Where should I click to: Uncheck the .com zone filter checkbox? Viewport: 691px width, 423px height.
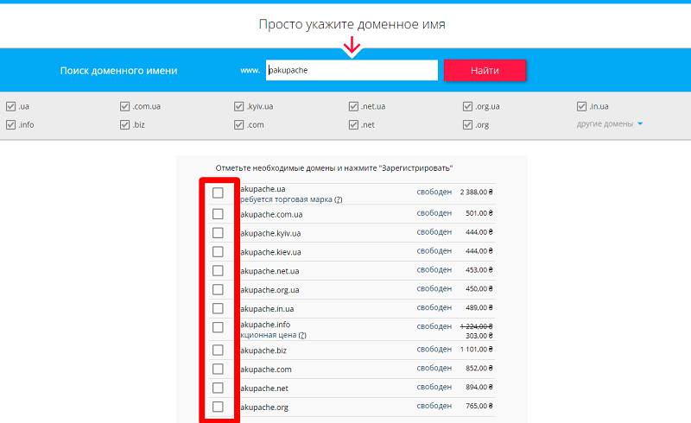coord(239,124)
